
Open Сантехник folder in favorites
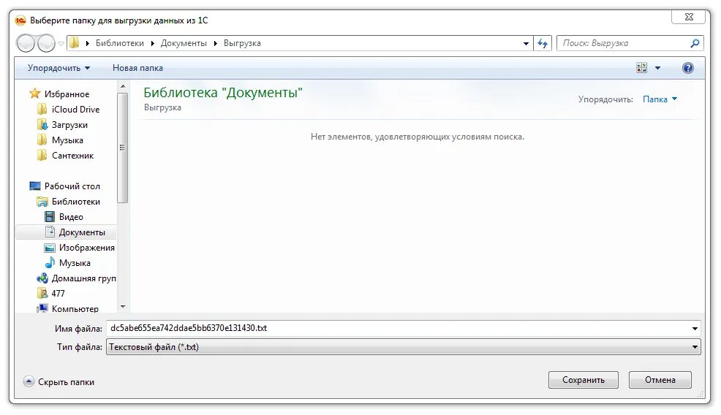tap(72, 156)
